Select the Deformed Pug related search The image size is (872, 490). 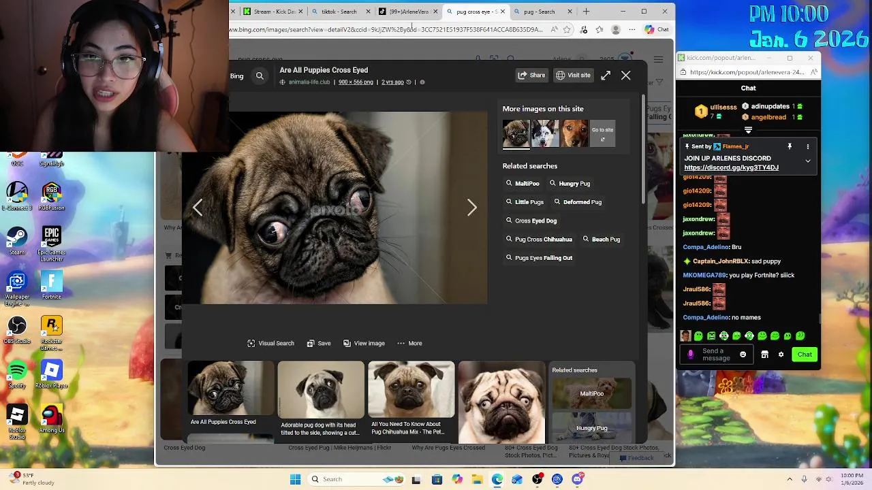coord(578,202)
